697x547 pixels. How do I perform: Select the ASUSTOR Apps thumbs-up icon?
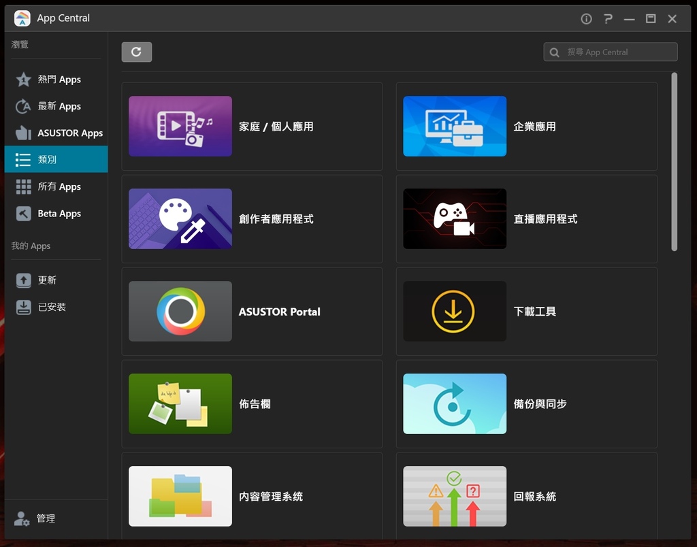pyautogui.click(x=23, y=133)
